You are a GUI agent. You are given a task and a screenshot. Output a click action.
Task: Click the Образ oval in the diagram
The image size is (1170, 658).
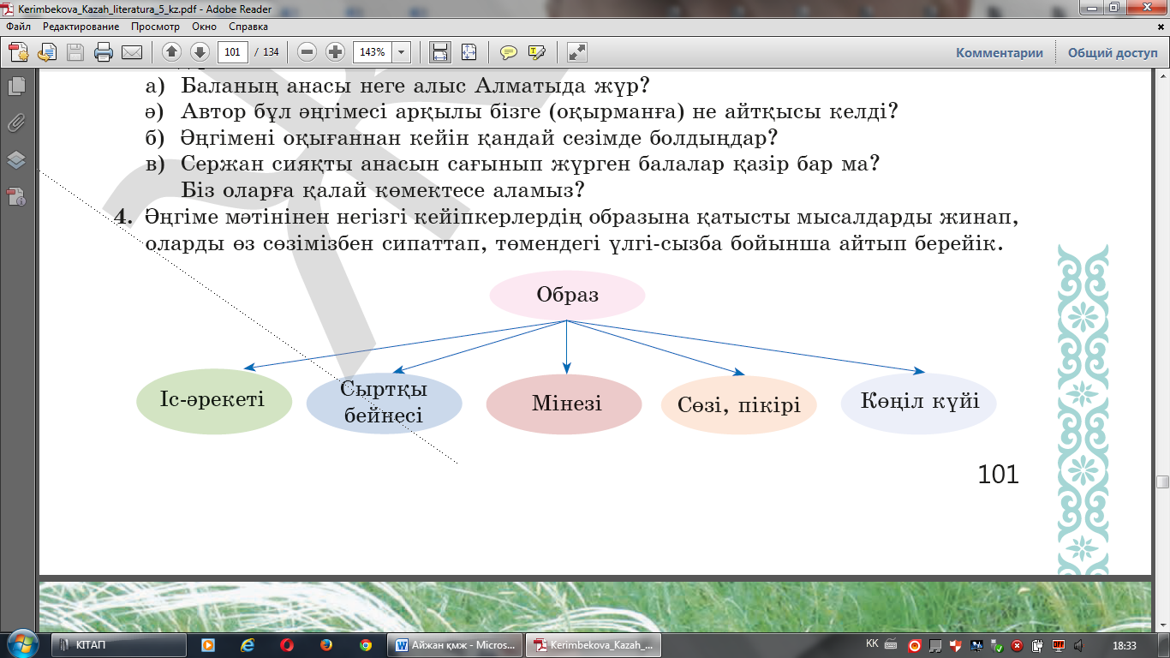tap(567, 295)
